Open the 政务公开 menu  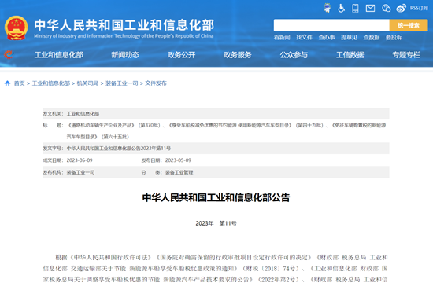click(181, 55)
